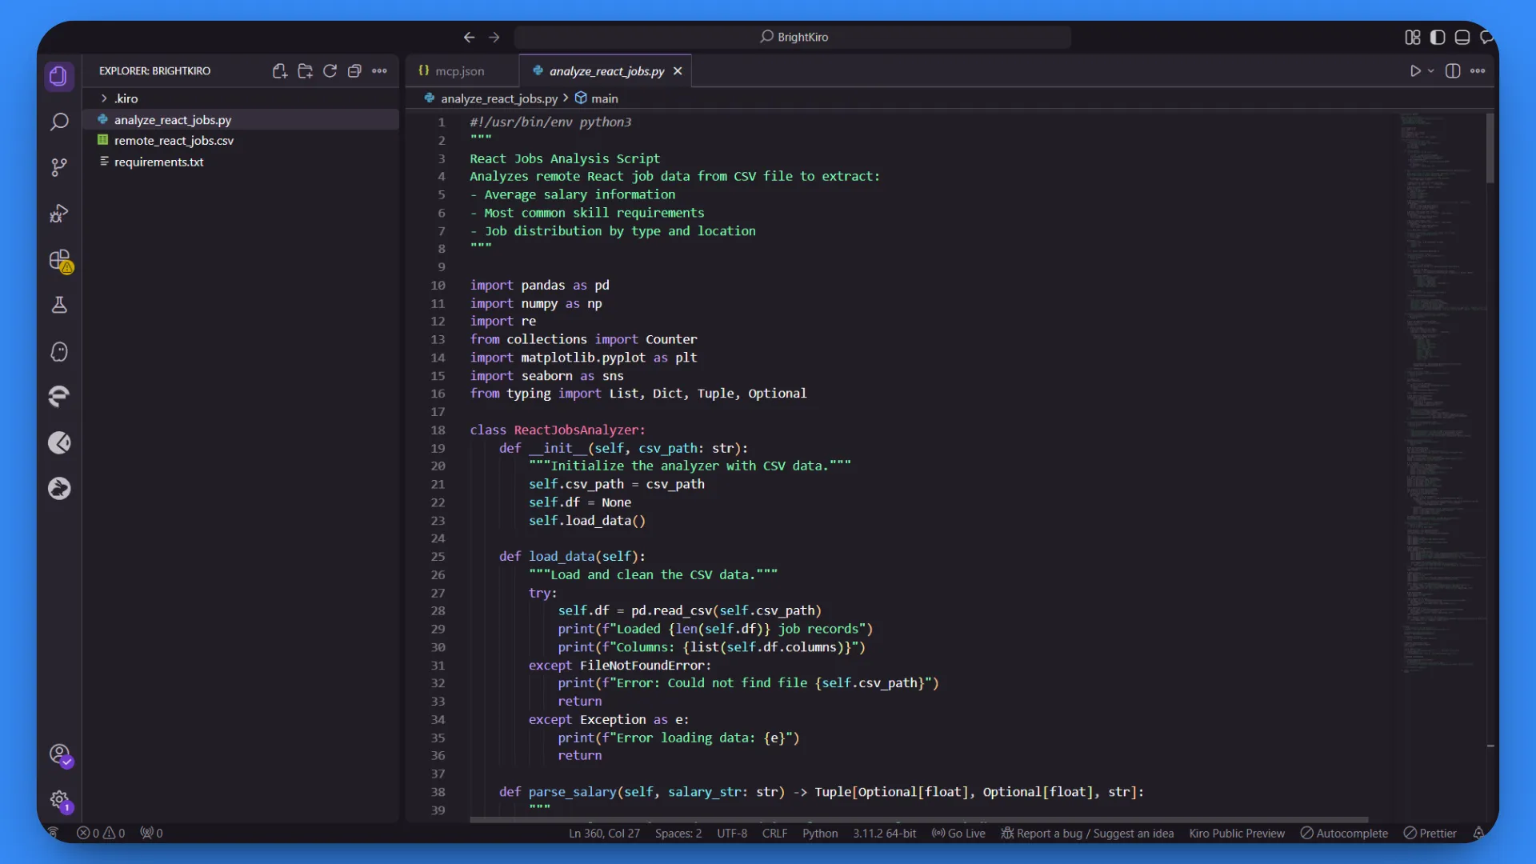Click the New File icon in the explorer
Screen dimensions: 1536x864
tap(279, 71)
